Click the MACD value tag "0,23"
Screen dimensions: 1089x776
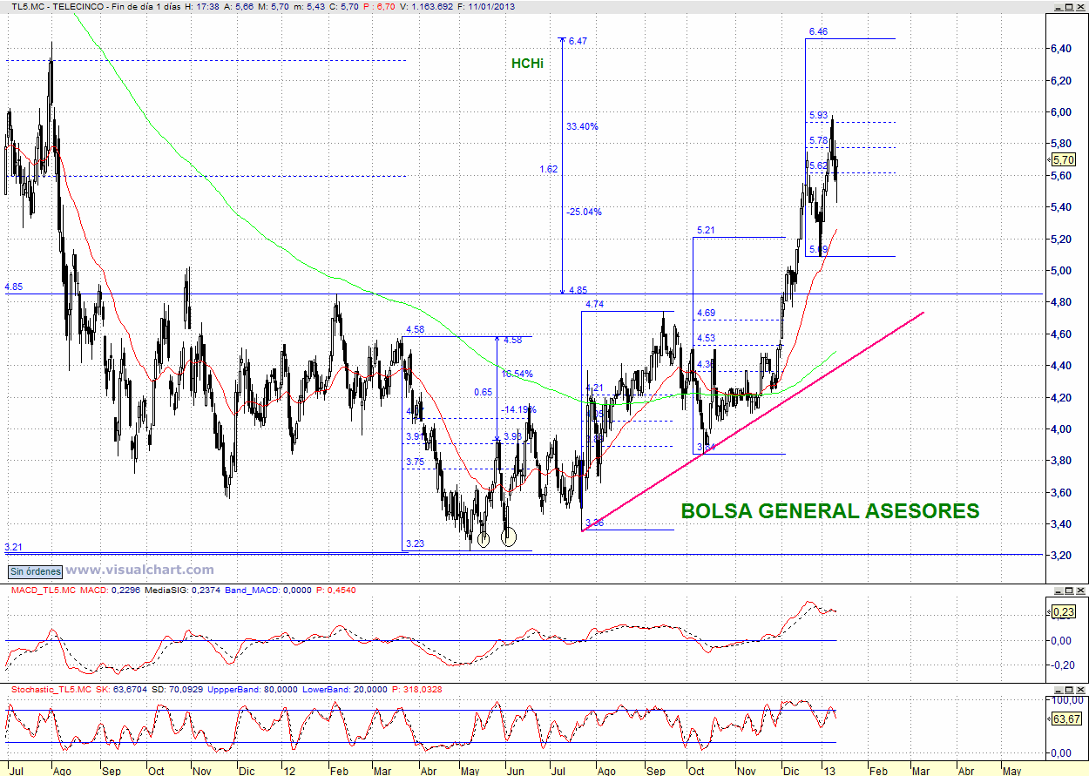(x=1062, y=612)
